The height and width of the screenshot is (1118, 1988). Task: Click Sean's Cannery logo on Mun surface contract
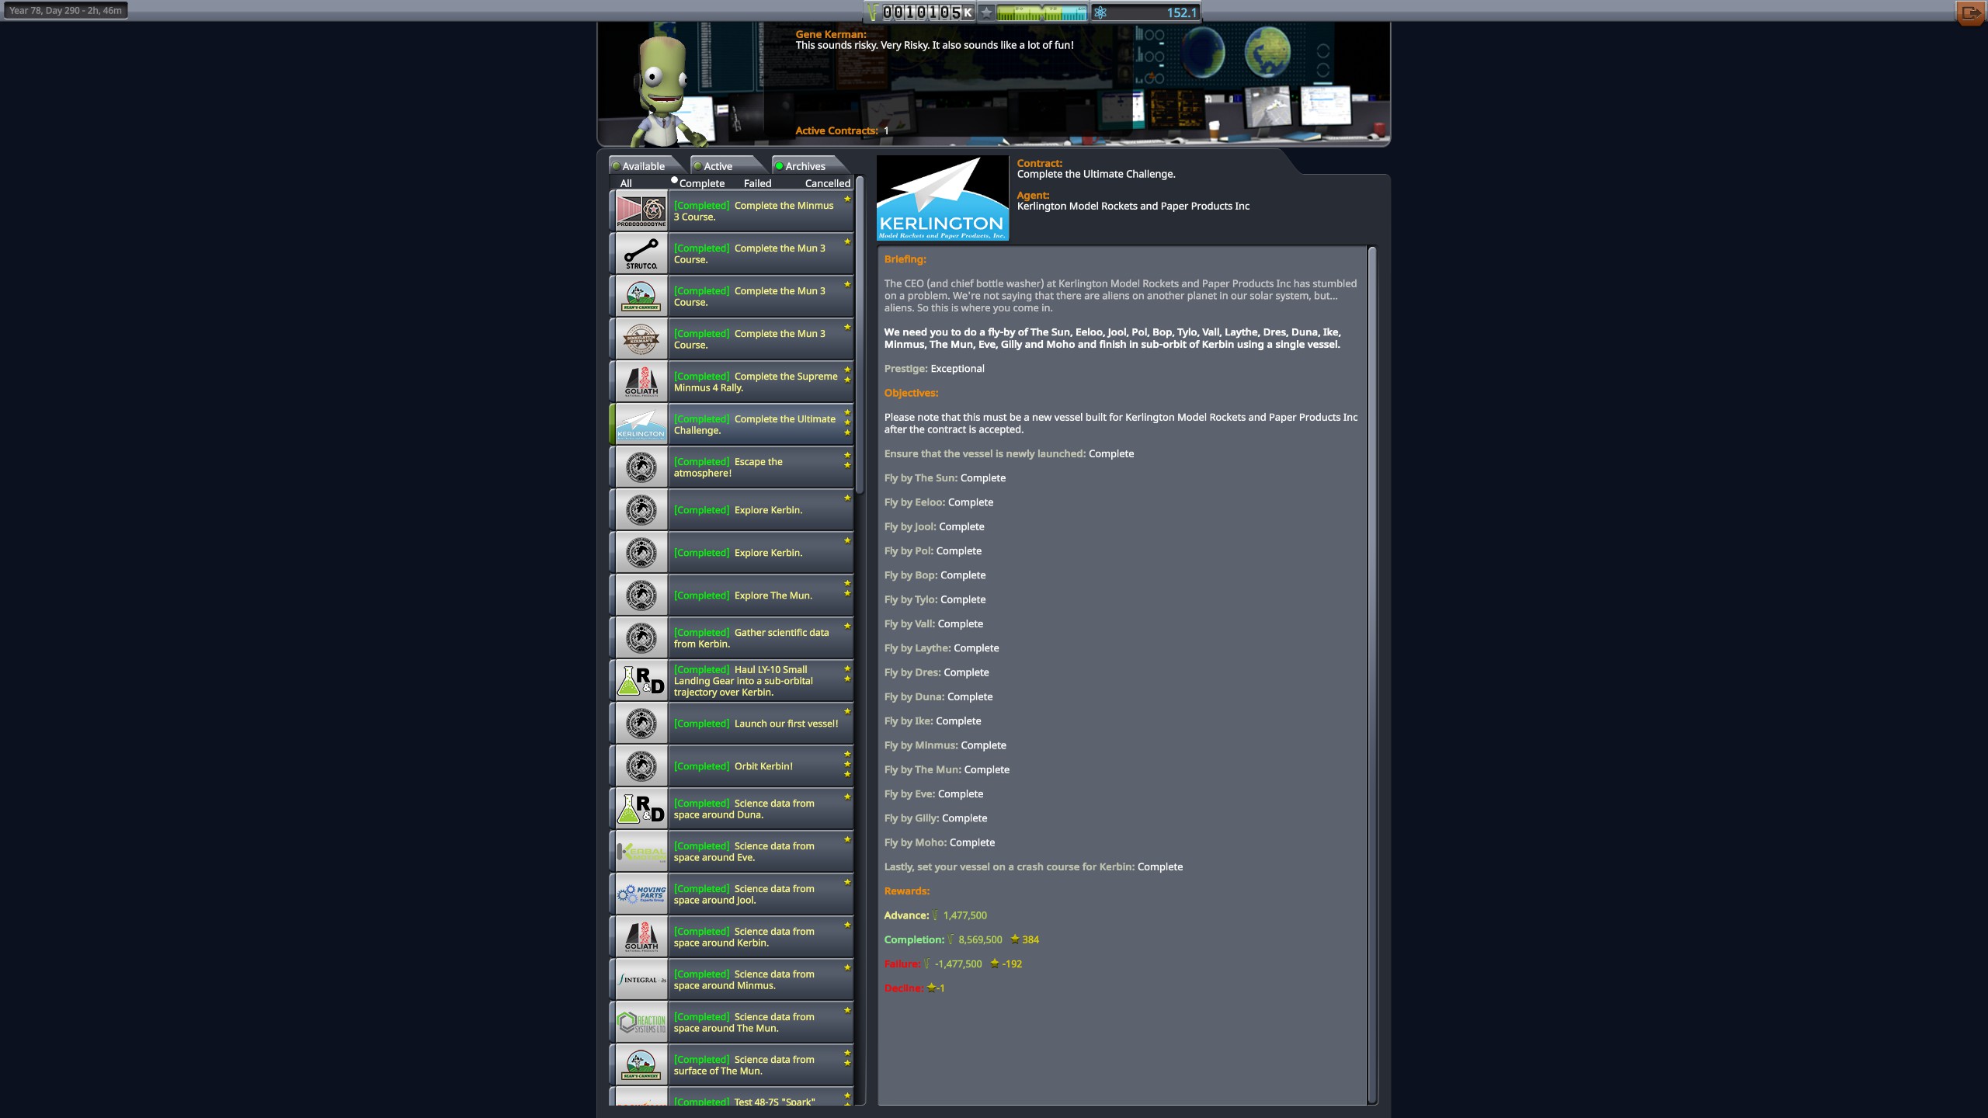[641, 1065]
